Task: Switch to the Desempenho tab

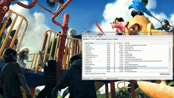Action: [104, 39]
